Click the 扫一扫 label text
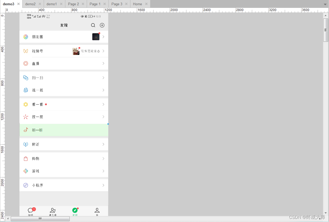 click(x=37, y=78)
